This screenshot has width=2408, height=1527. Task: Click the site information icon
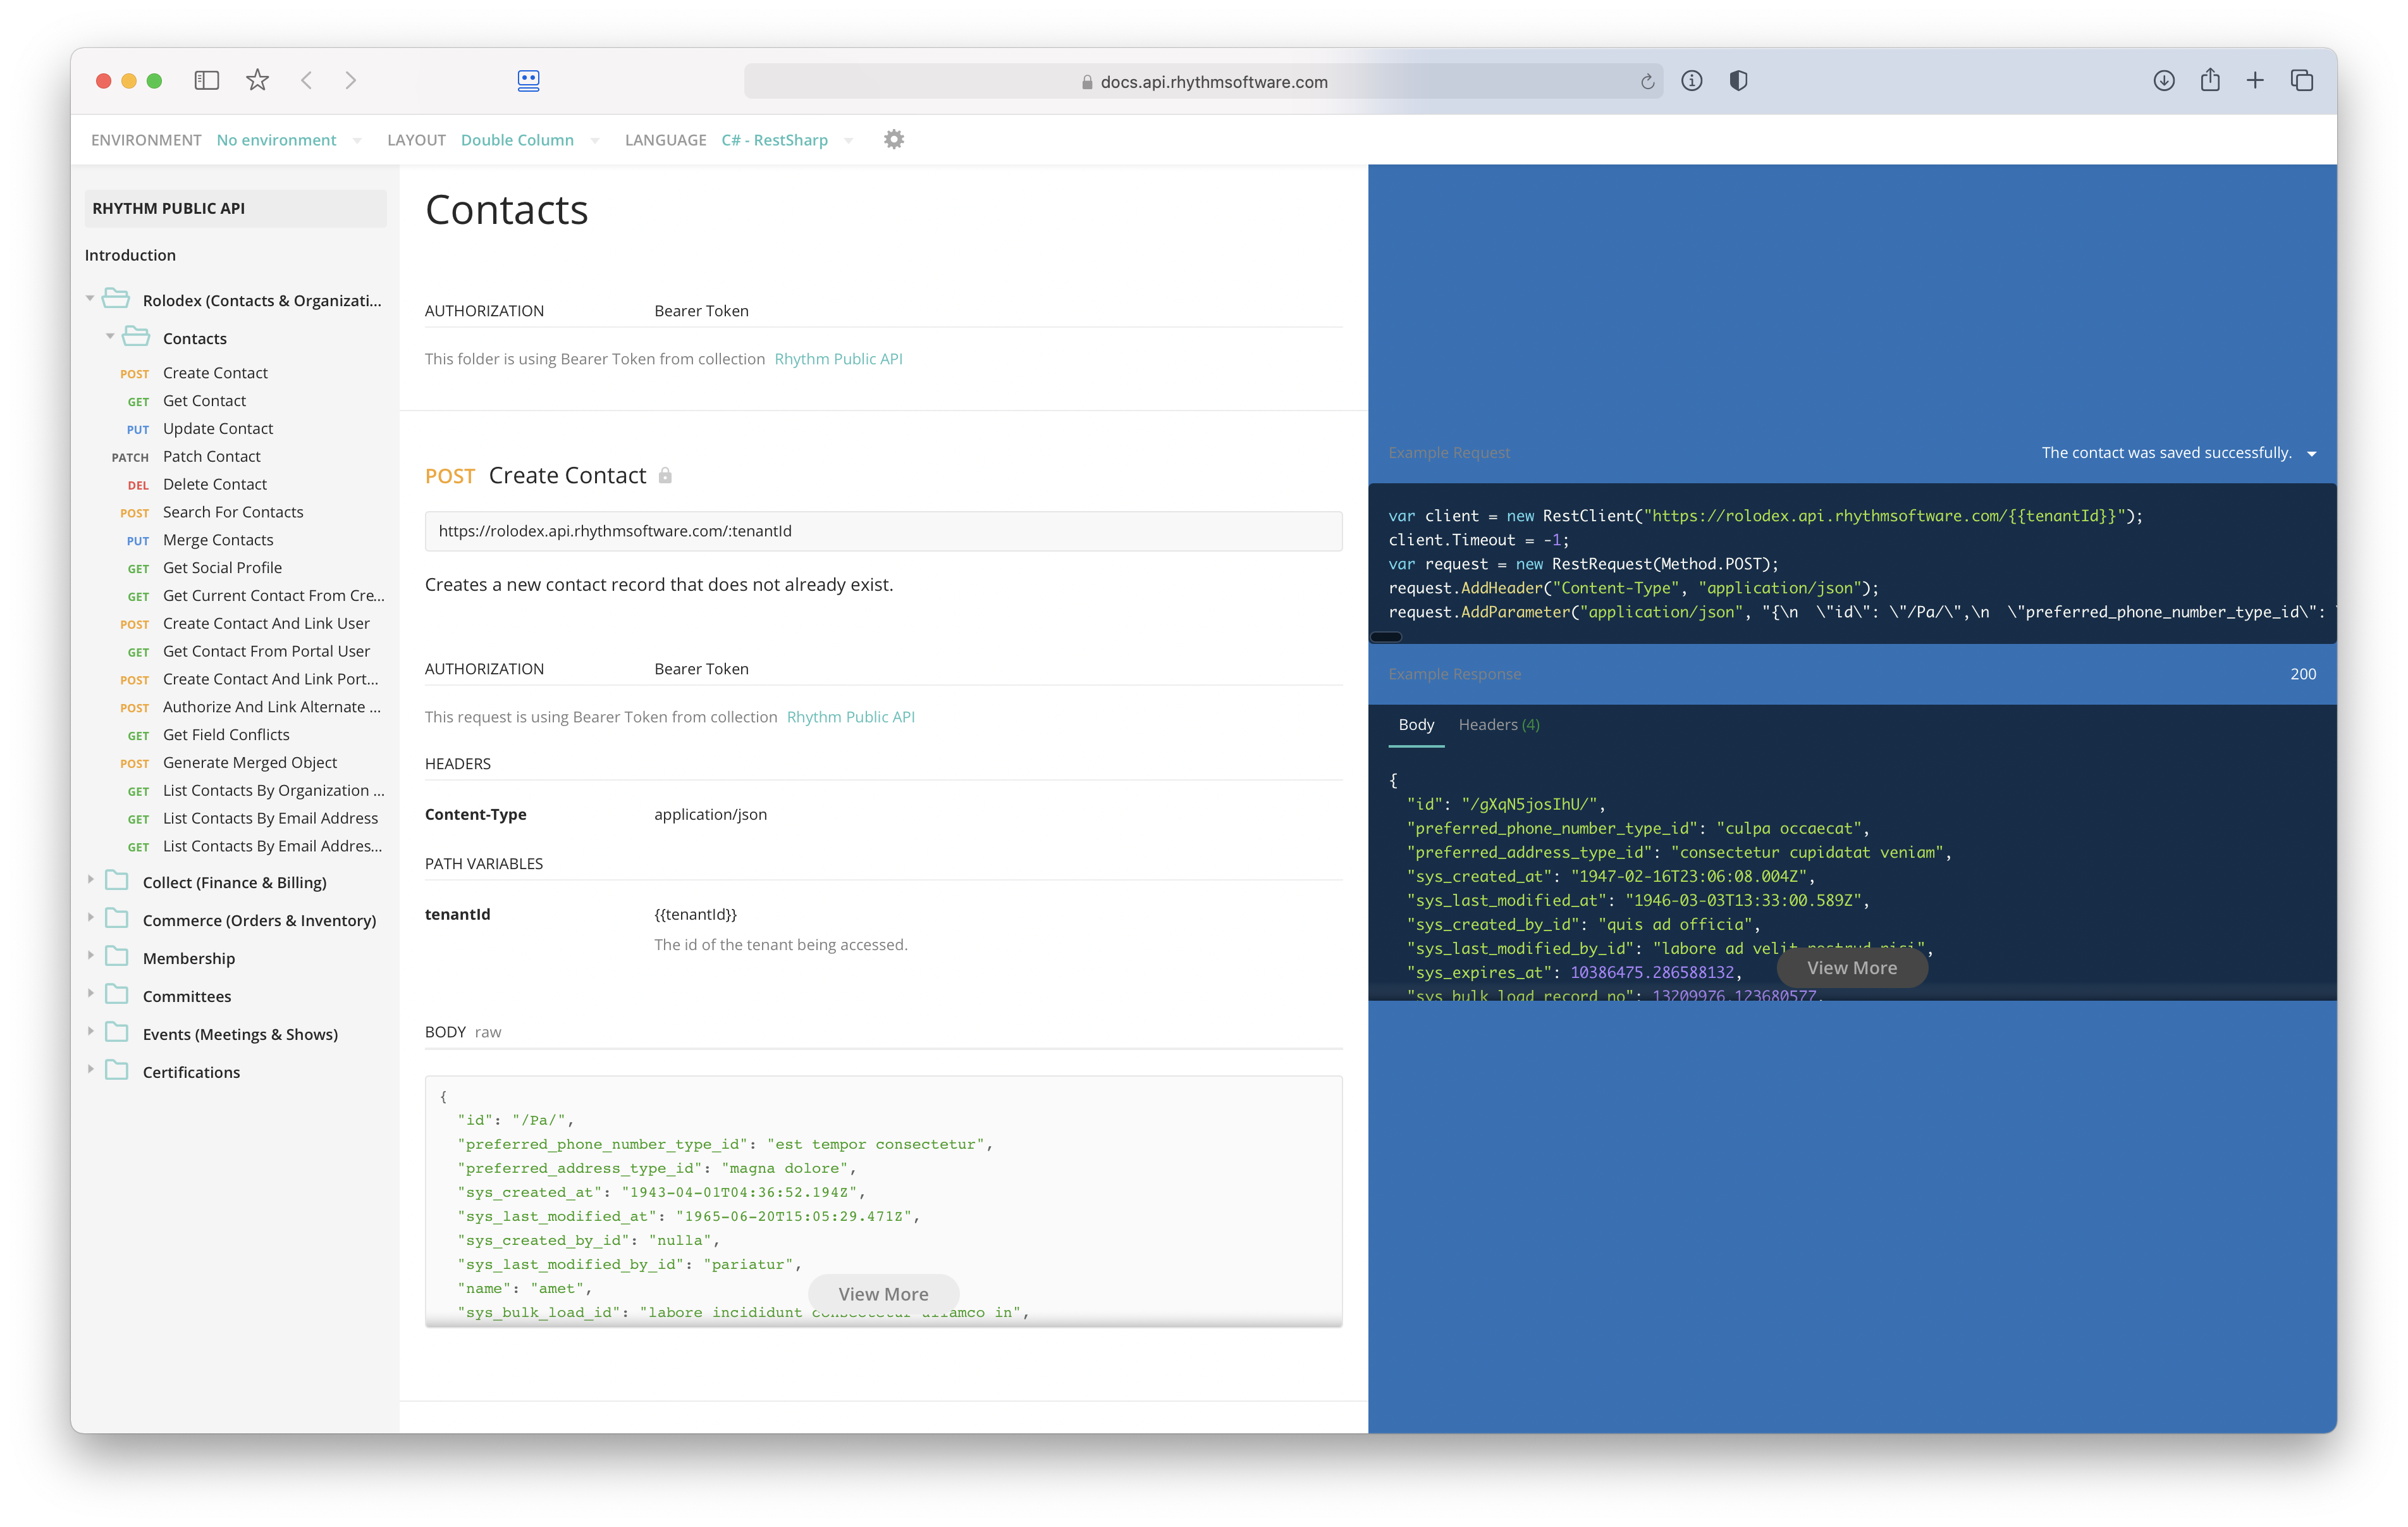click(x=1691, y=81)
